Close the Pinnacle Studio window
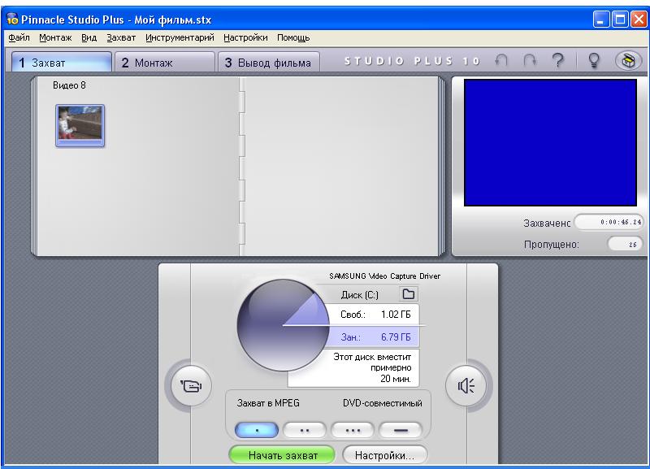650x469 pixels. 639,19
